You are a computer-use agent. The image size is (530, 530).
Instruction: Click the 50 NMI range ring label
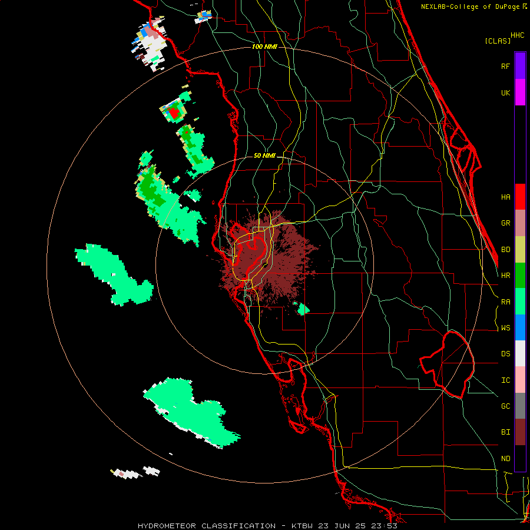pos(264,155)
